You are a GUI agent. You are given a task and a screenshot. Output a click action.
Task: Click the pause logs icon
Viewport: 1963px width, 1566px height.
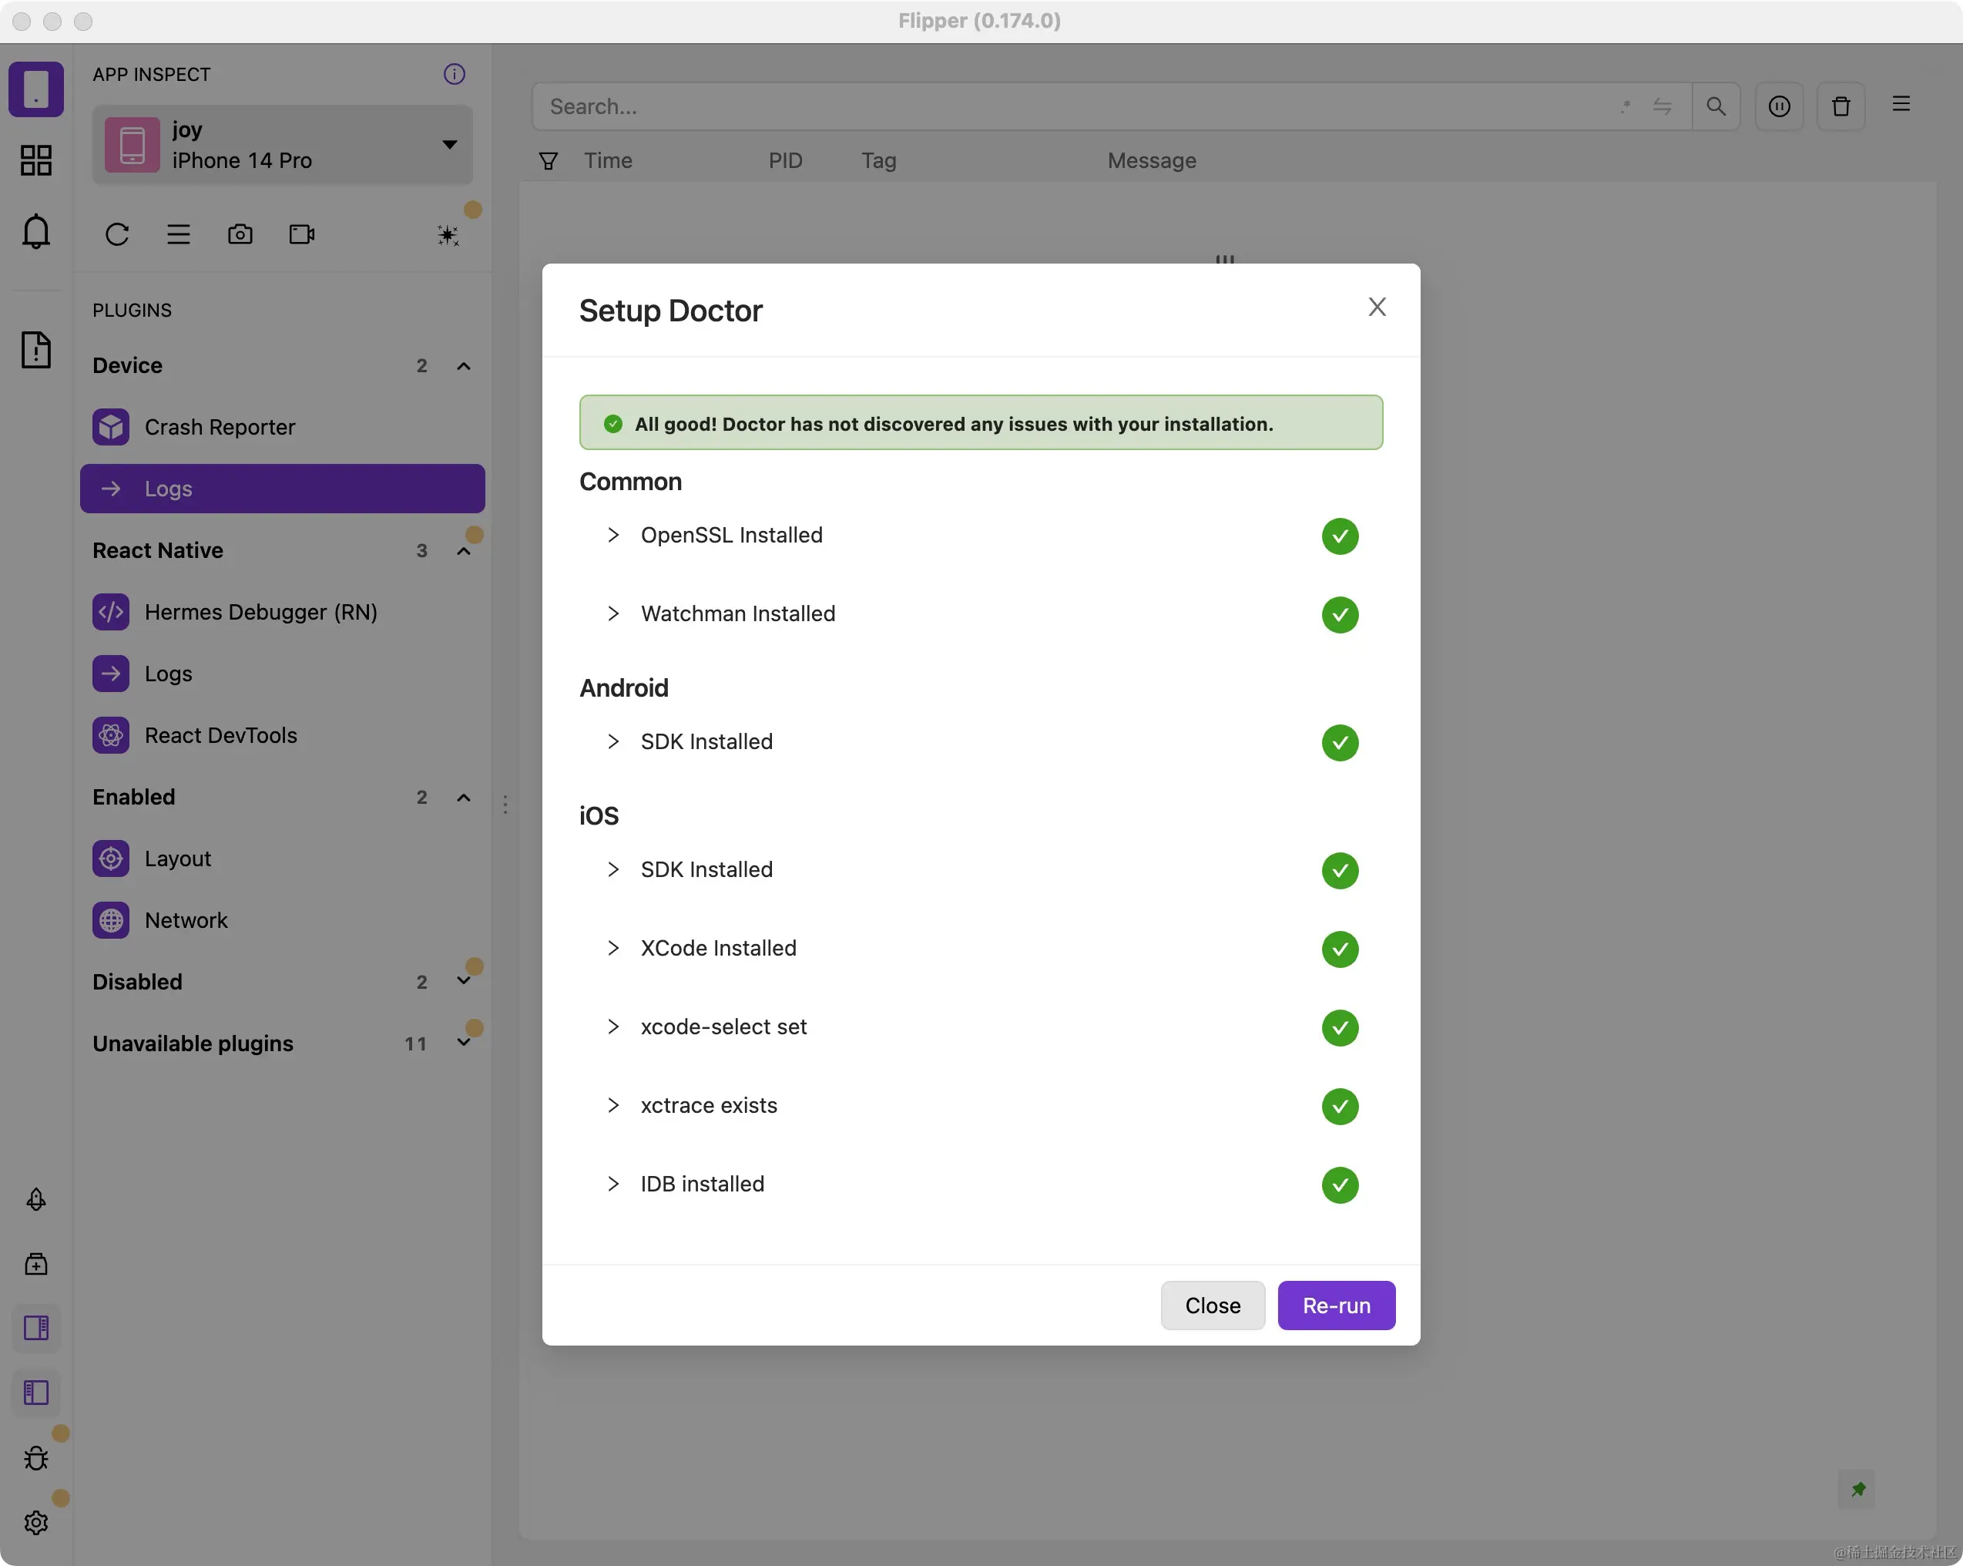tap(1778, 106)
